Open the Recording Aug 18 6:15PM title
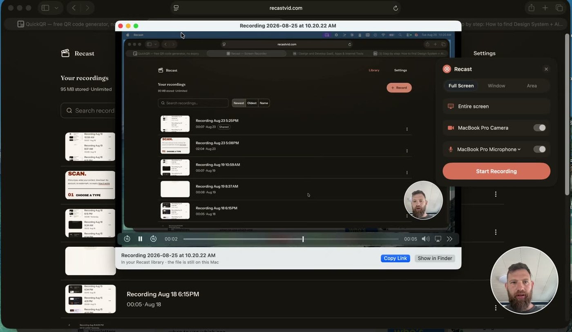Viewport: 572px width, 332px height. tap(163, 294)
